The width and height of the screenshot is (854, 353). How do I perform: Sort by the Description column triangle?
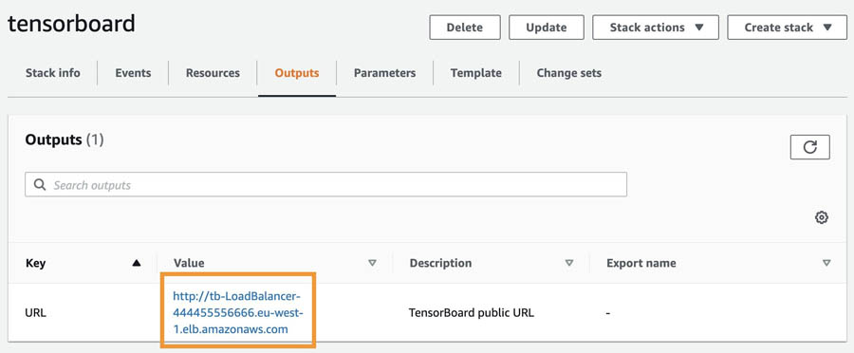tap(569, 263)
